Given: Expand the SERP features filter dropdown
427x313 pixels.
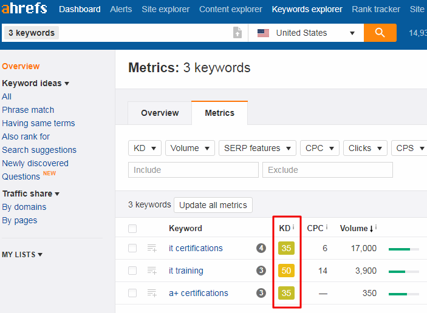Looking at the screenshot, I should pos(258,148).
